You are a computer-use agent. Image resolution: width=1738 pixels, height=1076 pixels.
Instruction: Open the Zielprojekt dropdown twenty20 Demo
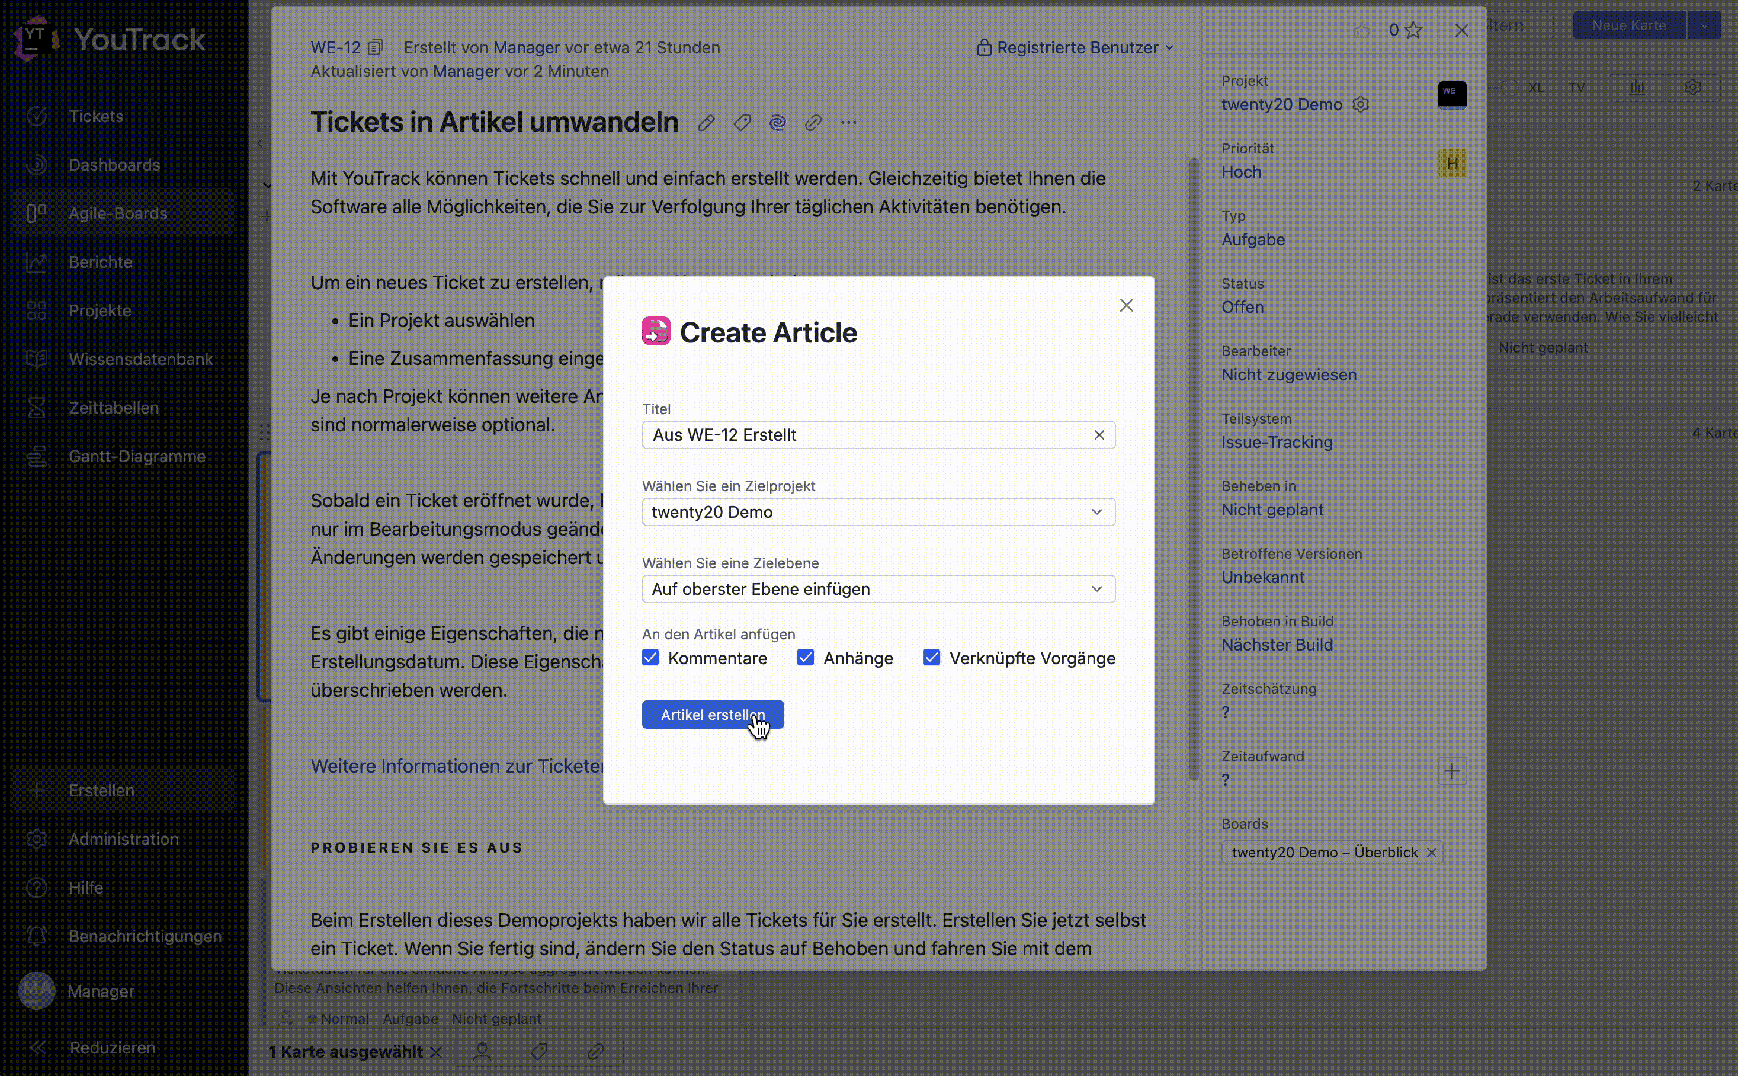pos(878,513)
